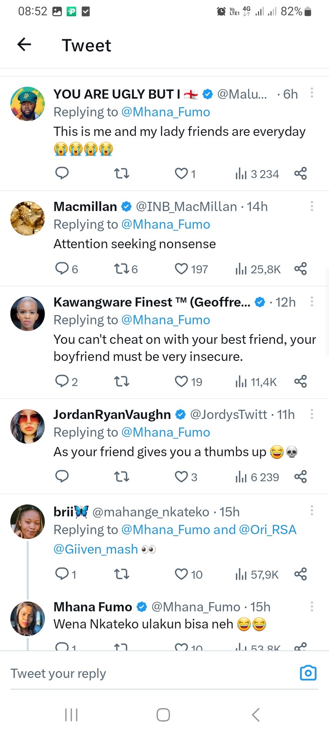
Task: Open the three-dot menu on Macmillan's tweet
Action: [312, 206]
